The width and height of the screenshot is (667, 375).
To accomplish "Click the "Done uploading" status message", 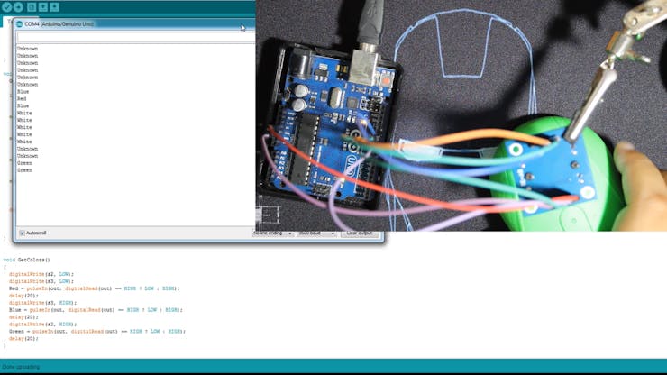I will (x=21, y=367).
